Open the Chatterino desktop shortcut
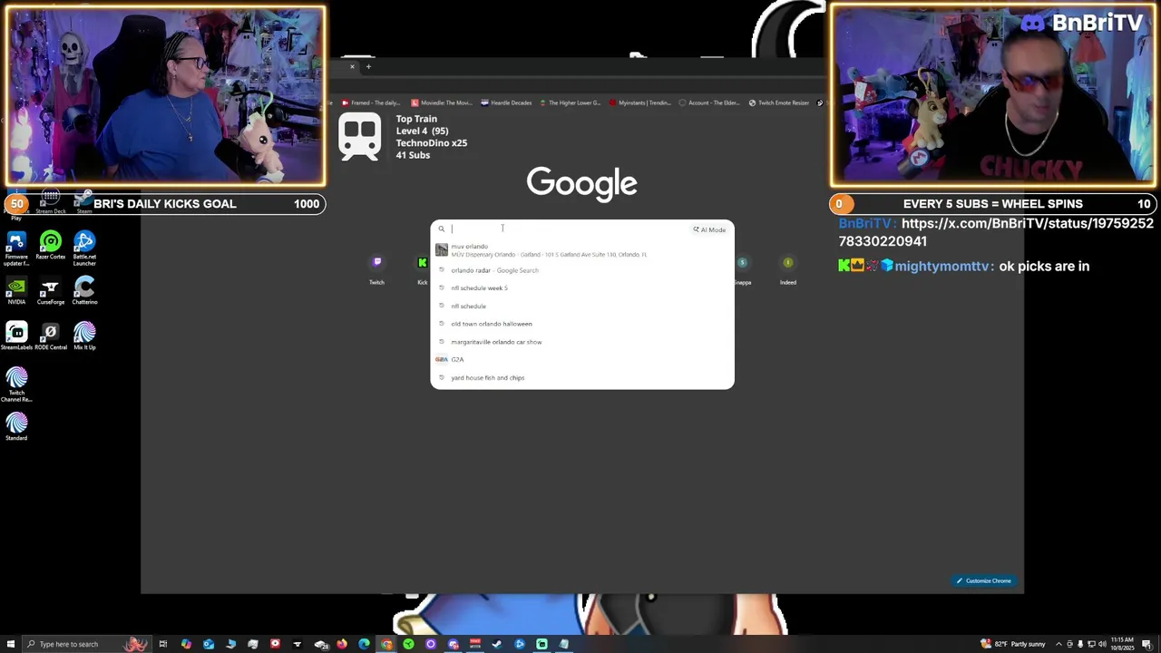Viewport: 1161px width, 653px height. 84,292
